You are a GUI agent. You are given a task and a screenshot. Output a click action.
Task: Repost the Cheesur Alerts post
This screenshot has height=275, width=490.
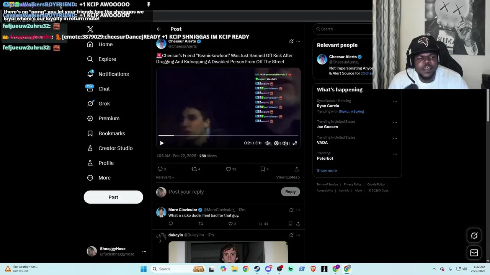[x=194, y=169]
